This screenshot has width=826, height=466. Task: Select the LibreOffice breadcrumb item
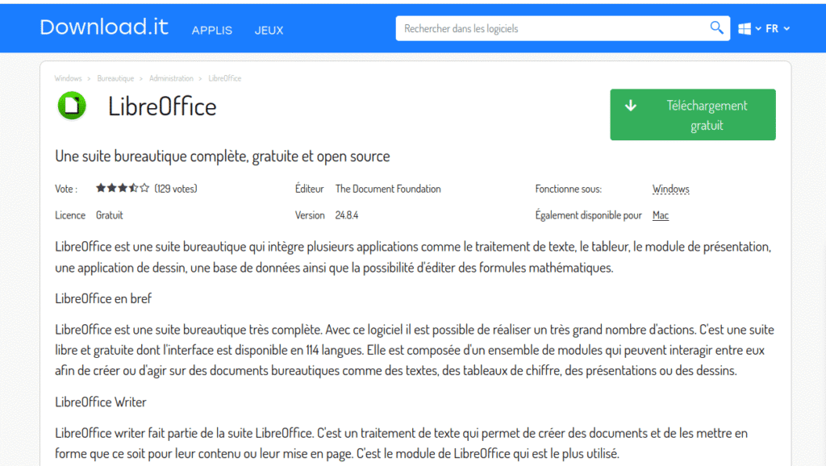[224, 78]
